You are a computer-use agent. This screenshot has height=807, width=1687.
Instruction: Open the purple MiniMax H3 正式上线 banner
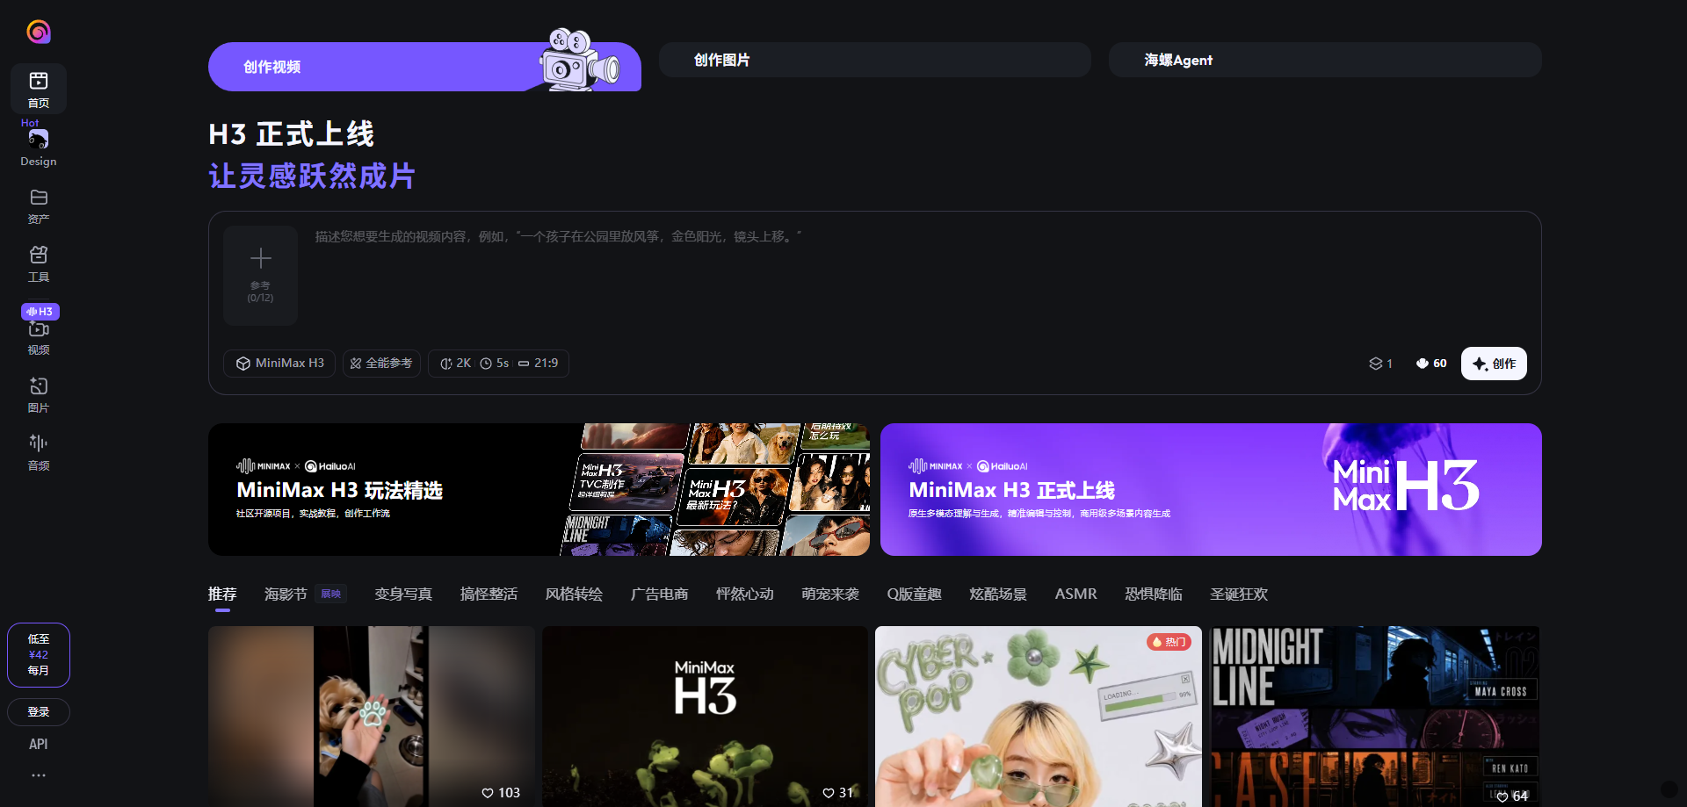click(1211, 489)
